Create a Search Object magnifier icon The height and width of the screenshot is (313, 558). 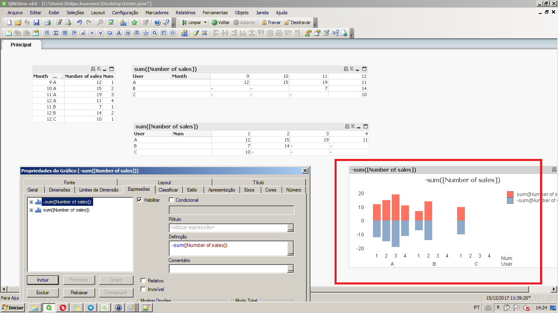[155, 33]
